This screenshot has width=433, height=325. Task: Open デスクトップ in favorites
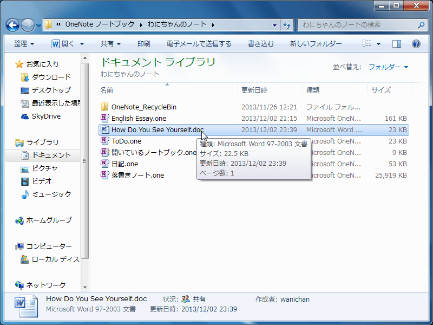(x=51, y=90)
